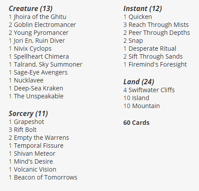Open the Jhoira of the Ghitu card link
199x191 pixels.
click(x=40, y=17)
